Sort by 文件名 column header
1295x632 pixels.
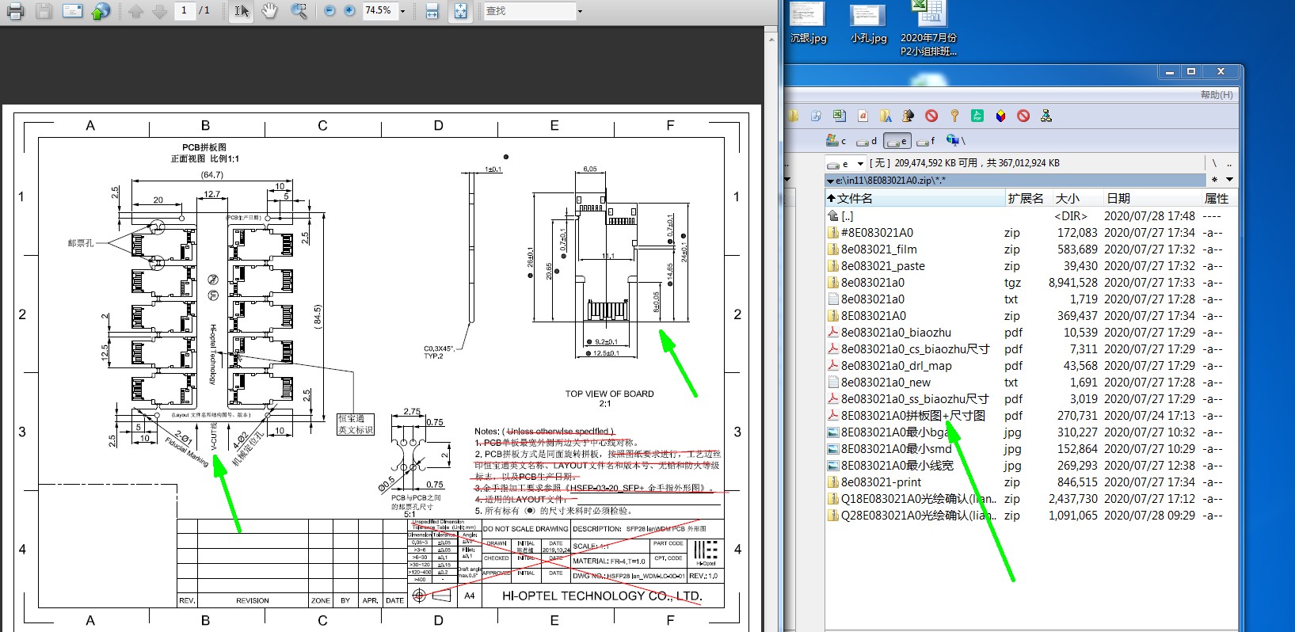pyautogui.click(x=915, y=198)
